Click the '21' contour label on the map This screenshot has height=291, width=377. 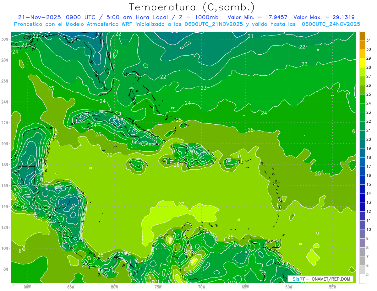pyautogui.click(x=250, y=36)
